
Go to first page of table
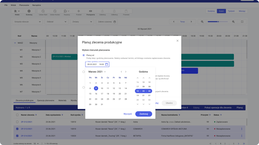[210, 143]
